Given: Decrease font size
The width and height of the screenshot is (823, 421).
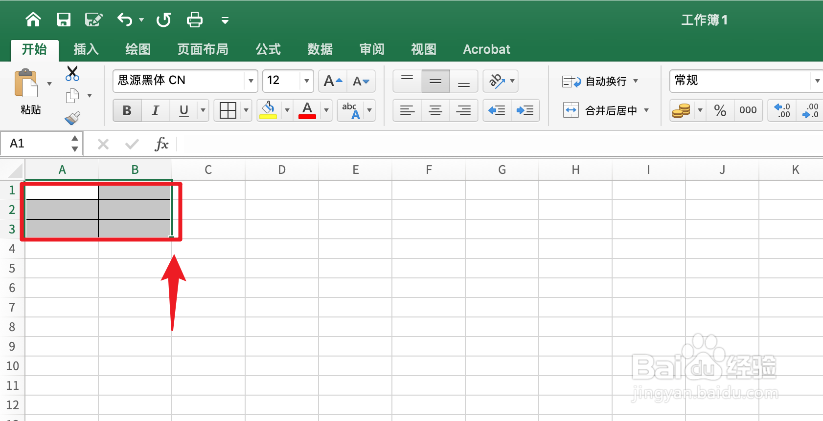Looking at the screenshot, I should tap(361, 81).
